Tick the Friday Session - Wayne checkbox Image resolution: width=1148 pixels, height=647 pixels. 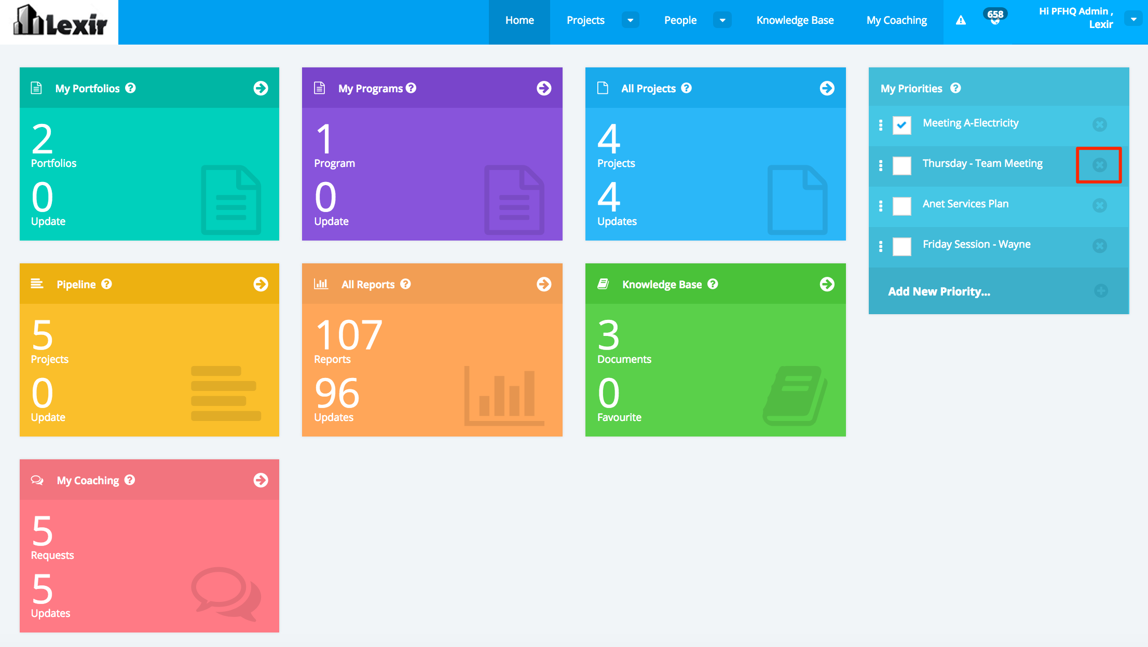[x=901, y=246]
